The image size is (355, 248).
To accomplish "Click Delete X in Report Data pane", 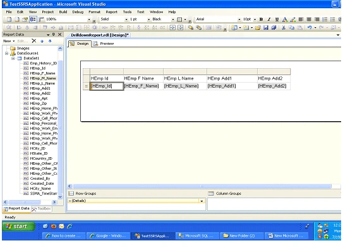I will [x=34, y=41].
